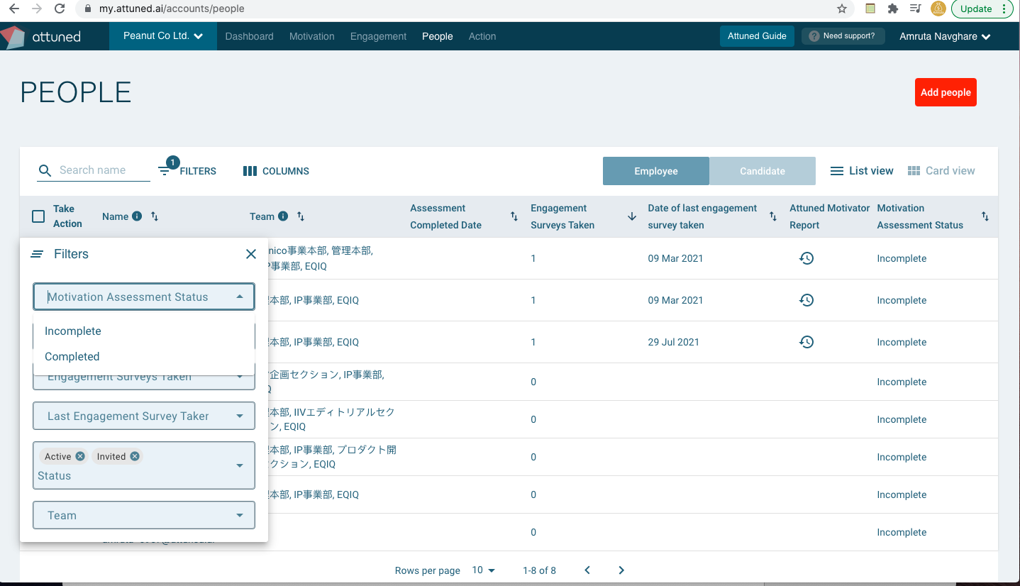Select the List view icon
Viewport: 1020px width, 586px height.
(836, 170)
